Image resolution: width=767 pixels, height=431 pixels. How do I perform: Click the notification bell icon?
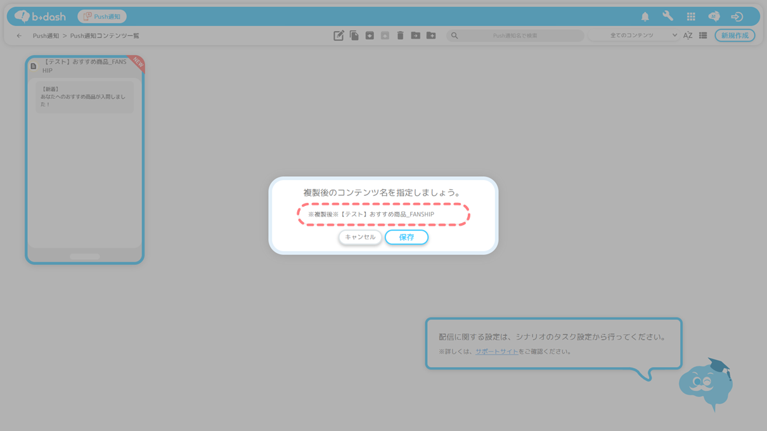click(x=645, y=16)
